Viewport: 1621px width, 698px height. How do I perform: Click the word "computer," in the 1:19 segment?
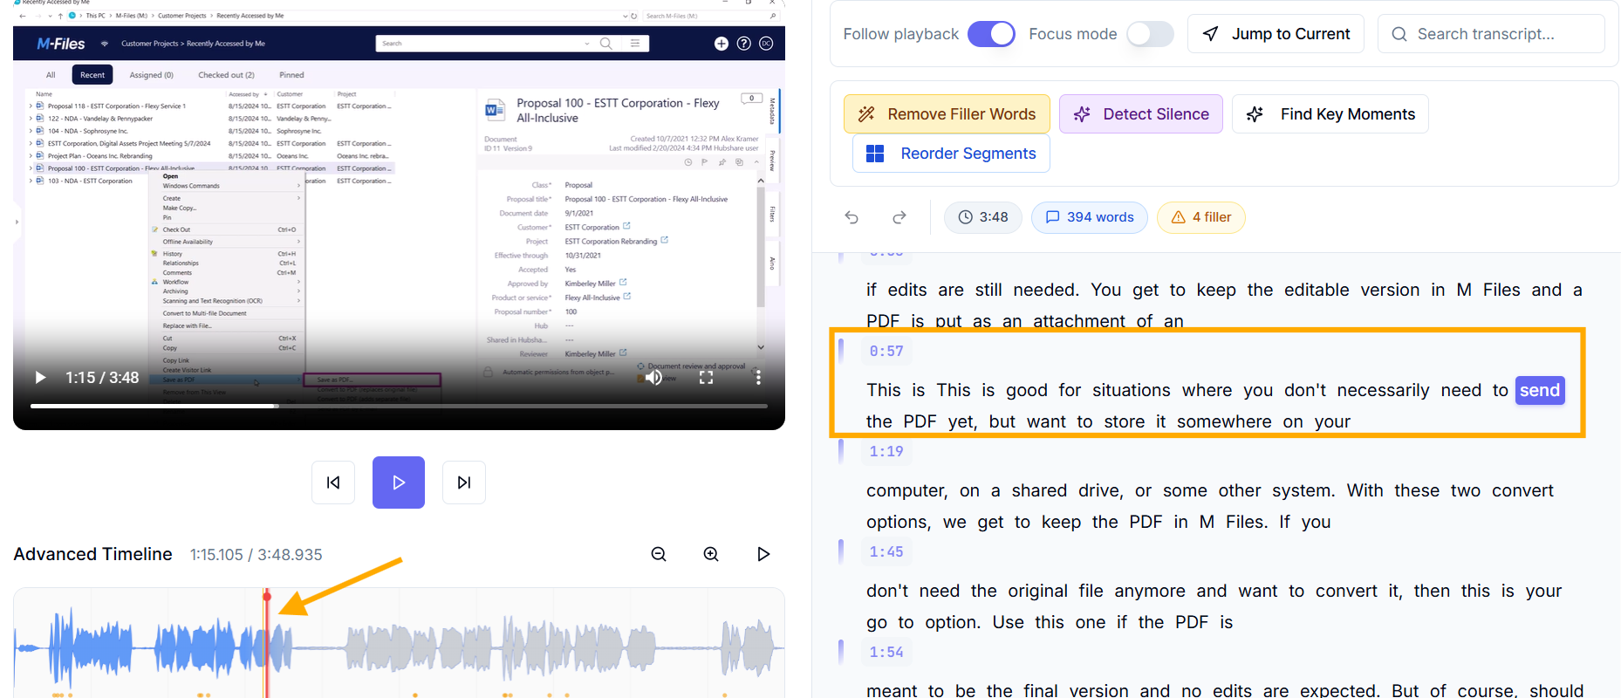pos(907,491)
